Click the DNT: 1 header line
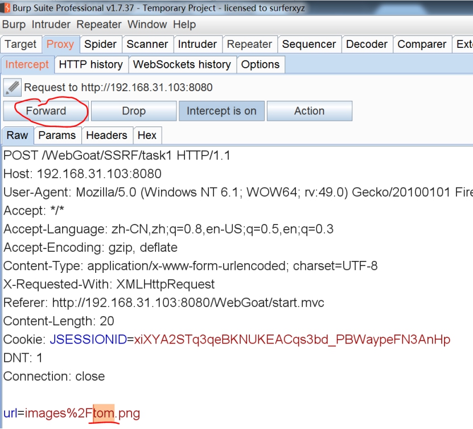Screen dimensions: 473x429 pyautogui.click(x=23, y=358)
